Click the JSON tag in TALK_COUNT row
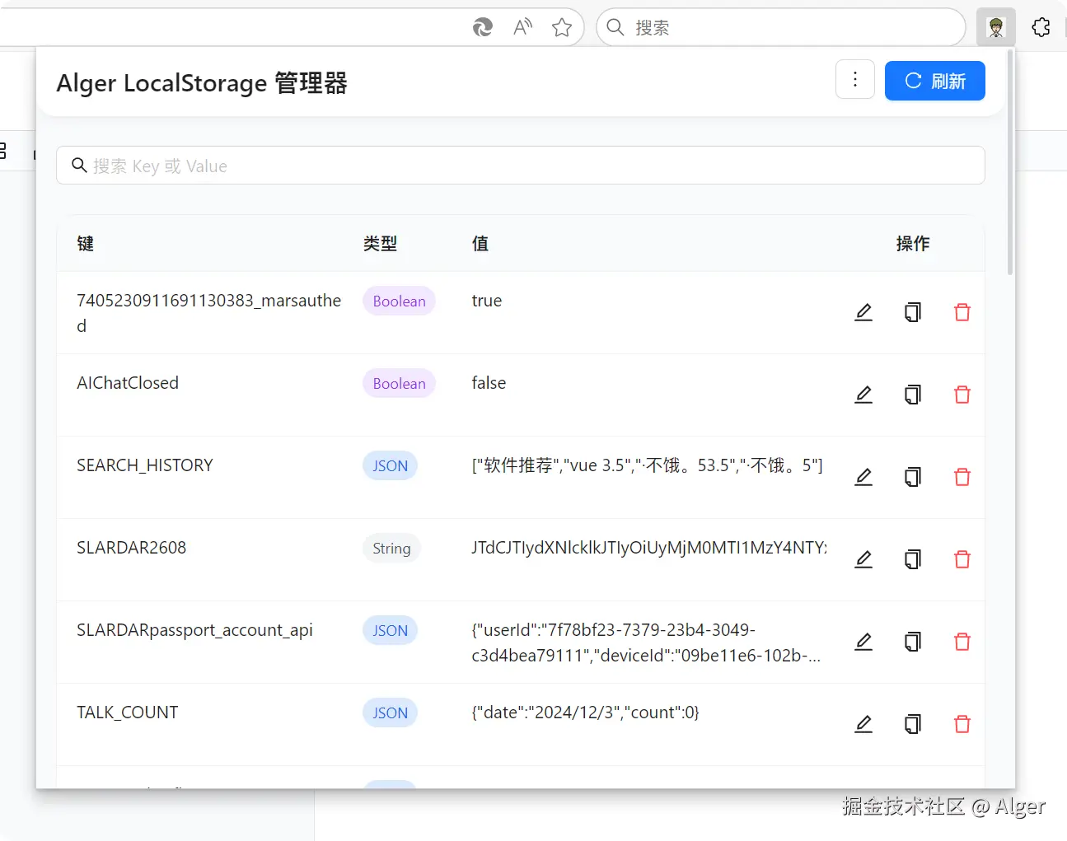 tap(390, 713)
